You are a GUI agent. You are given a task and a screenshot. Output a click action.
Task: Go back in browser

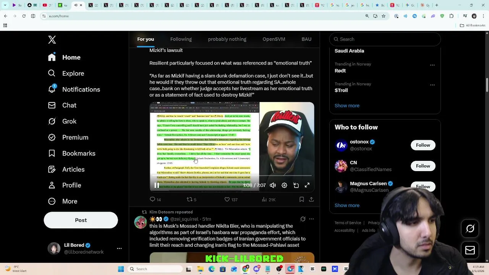point(5,16)
